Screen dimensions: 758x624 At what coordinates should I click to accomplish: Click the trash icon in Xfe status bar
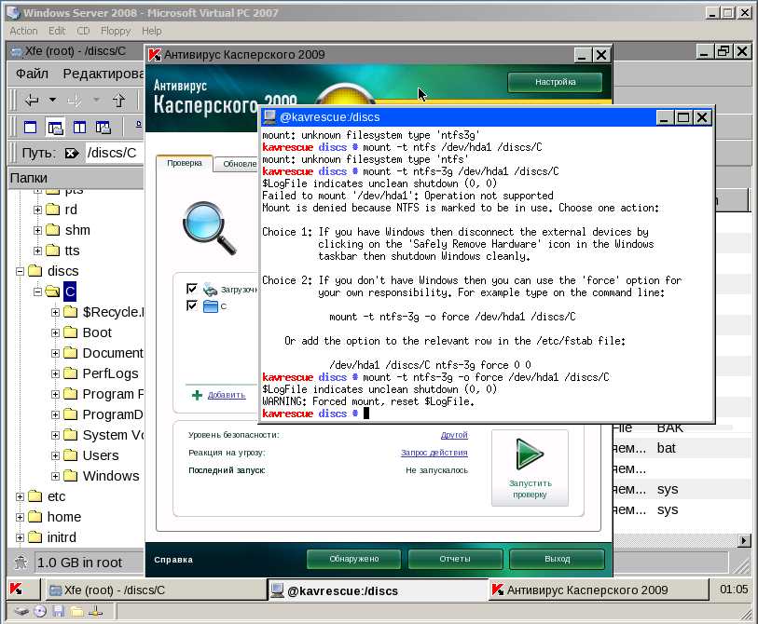coord(21,562)
